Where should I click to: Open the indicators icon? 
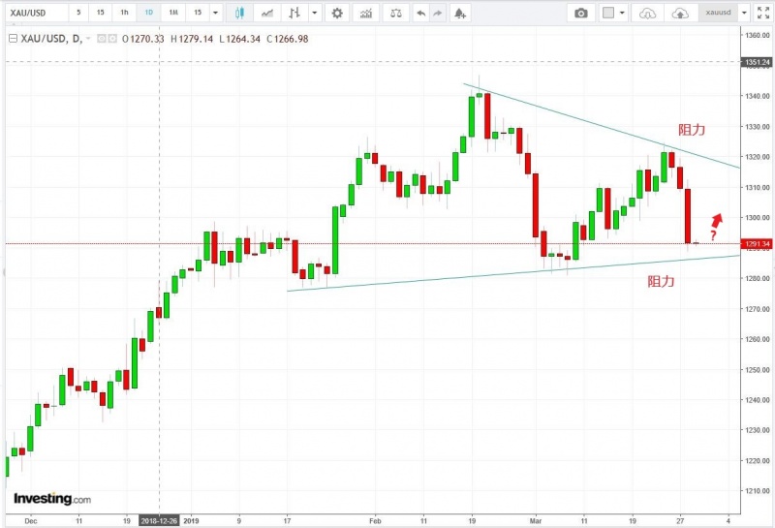(365, 14)
